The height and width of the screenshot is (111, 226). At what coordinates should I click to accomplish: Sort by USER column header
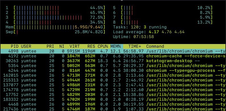click(x=26, y=47)
